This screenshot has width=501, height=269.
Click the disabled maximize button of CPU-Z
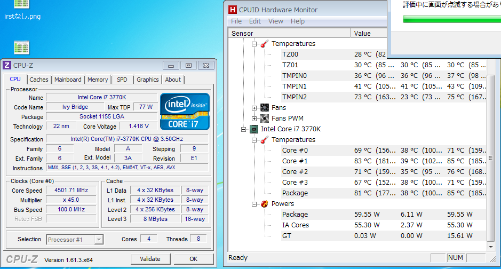pos(188,66)
